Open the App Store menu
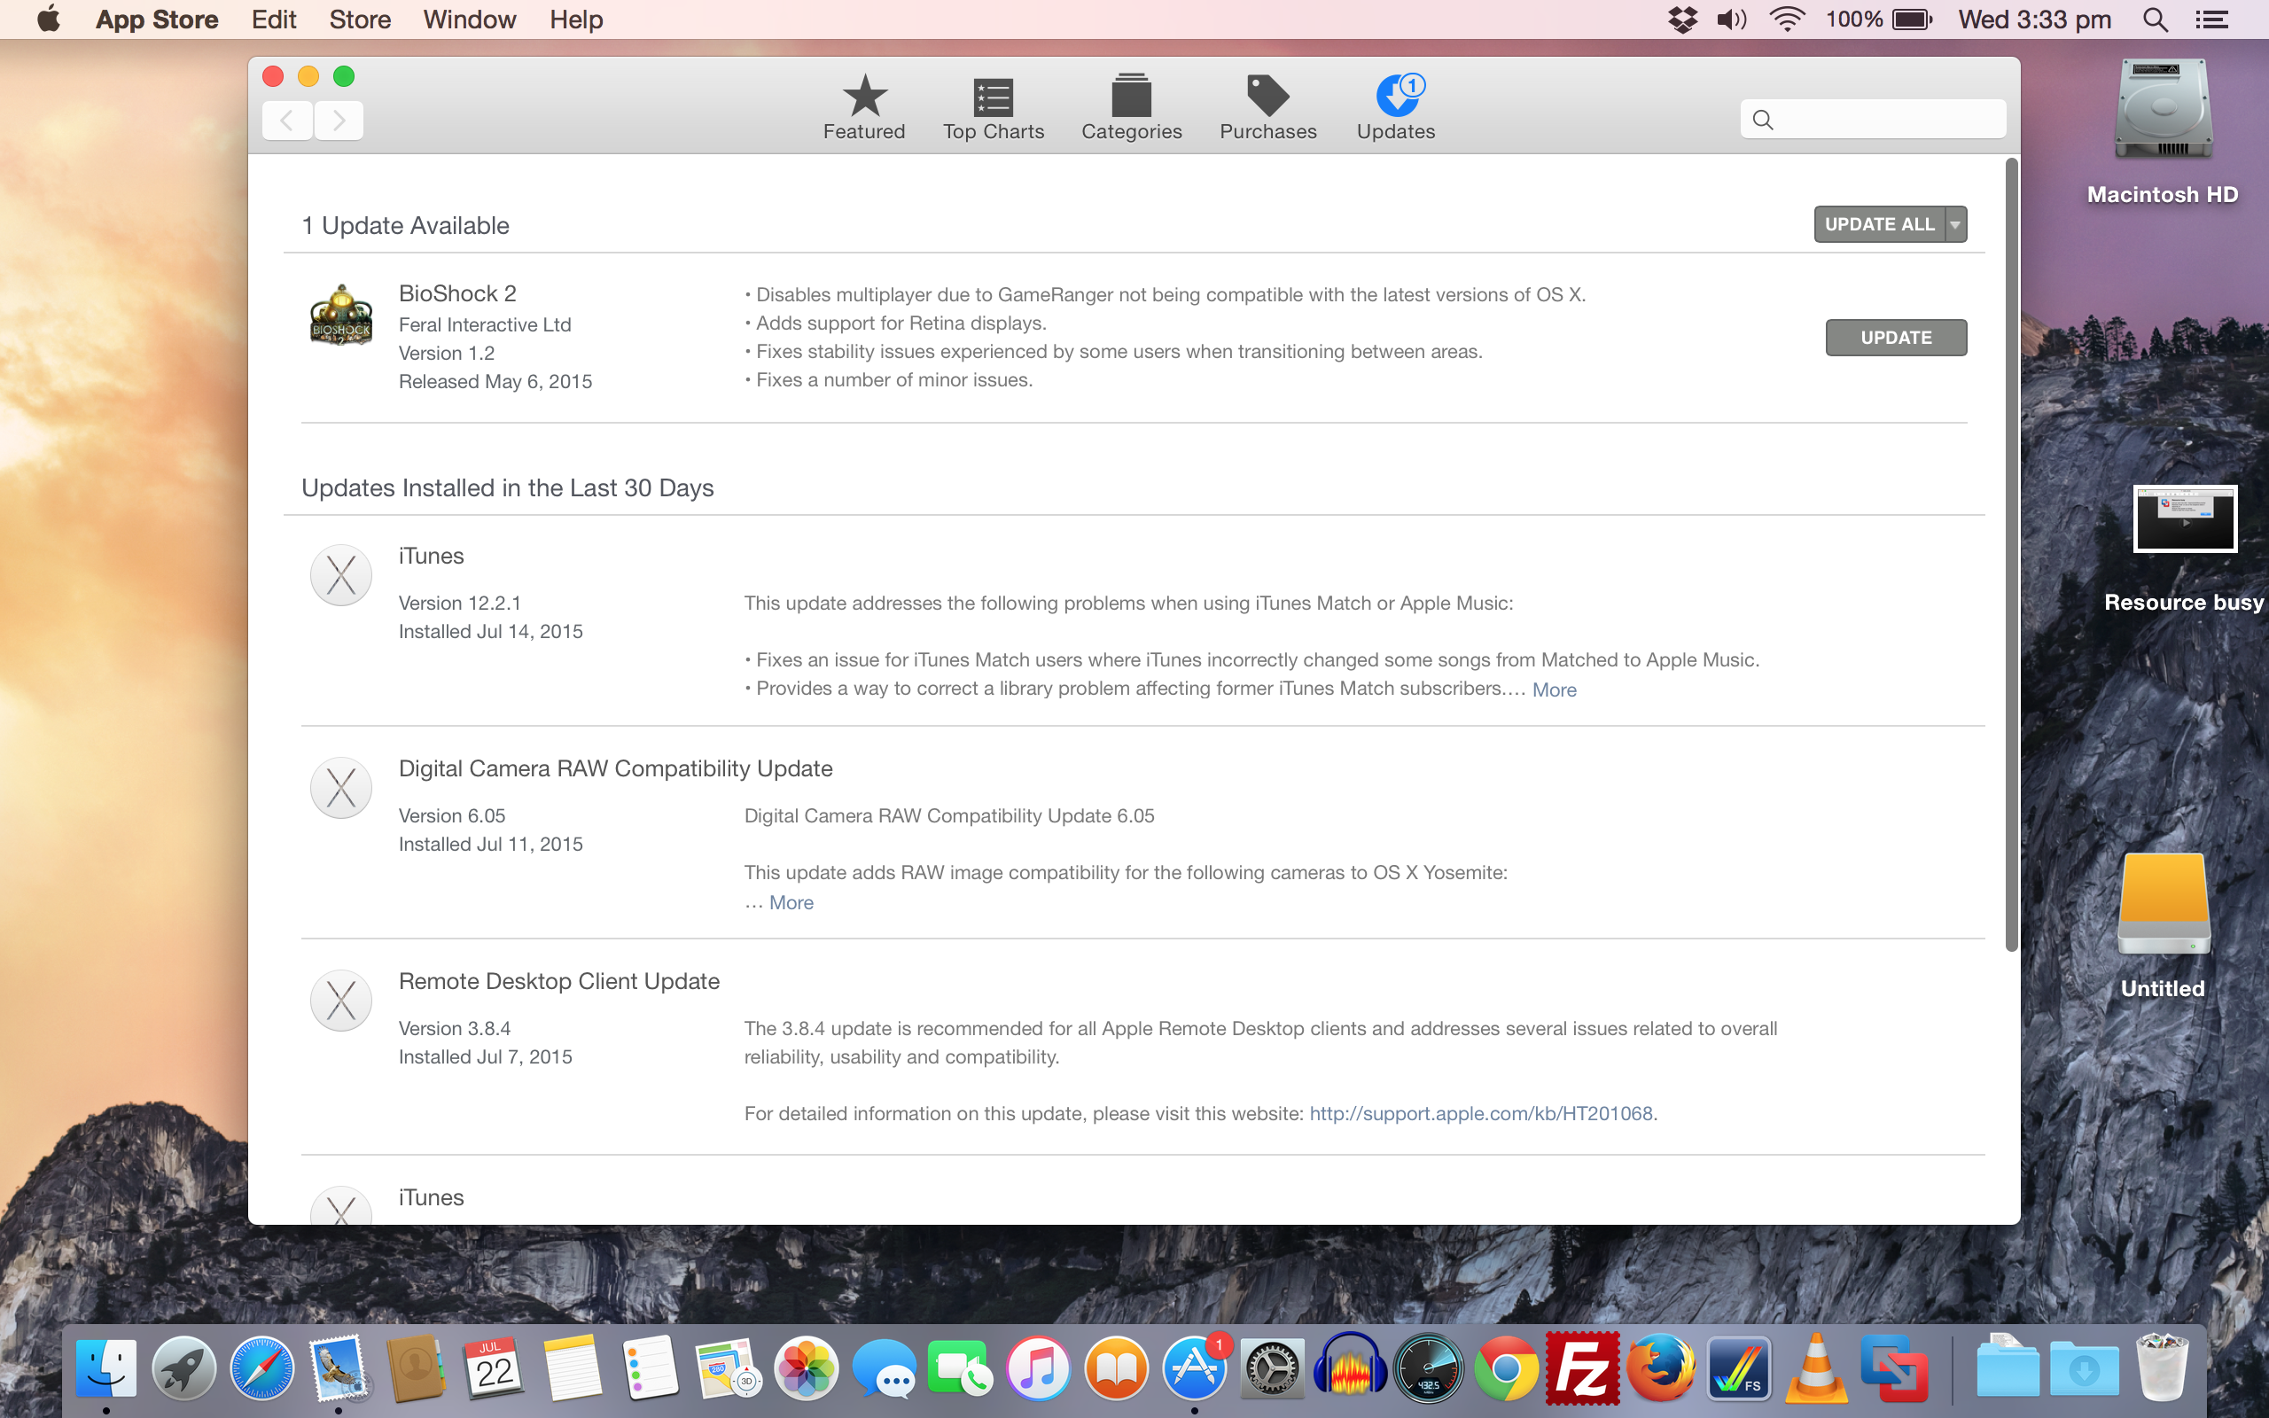Viewport: 2269px width, 1418px height. pyautogui.click(x=157, y=19)
